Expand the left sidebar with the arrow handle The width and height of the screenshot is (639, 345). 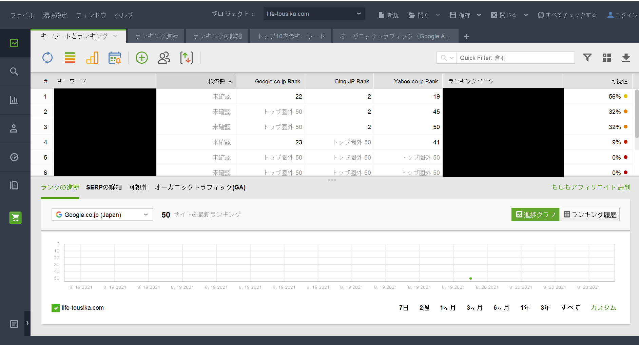point(27,323)
